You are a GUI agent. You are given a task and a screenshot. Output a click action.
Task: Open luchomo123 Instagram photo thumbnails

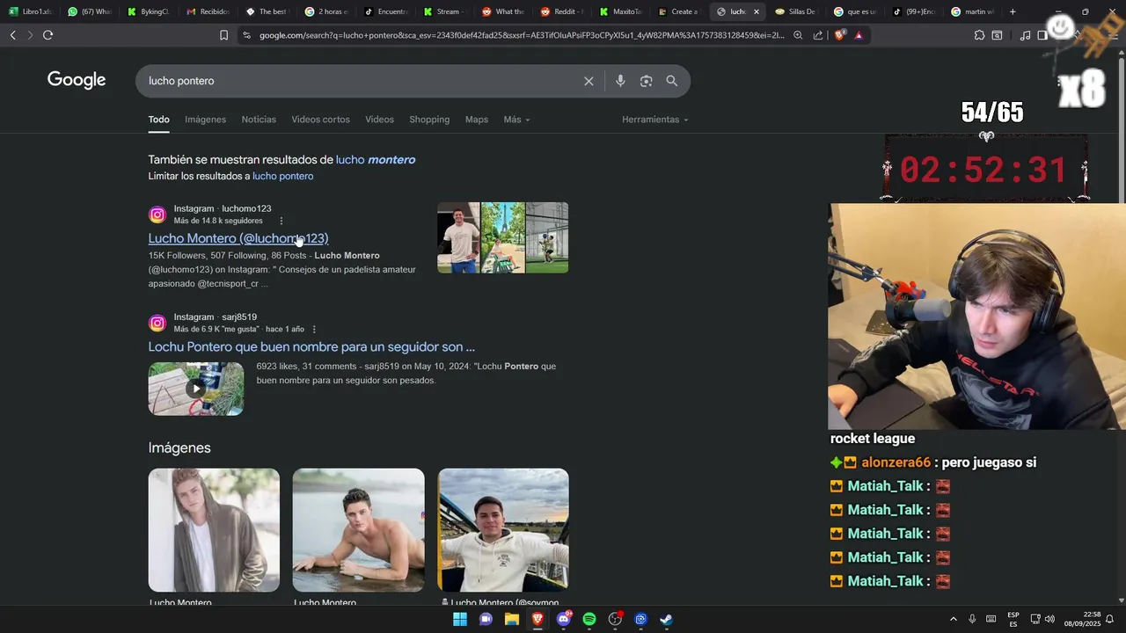coord(503,237)
